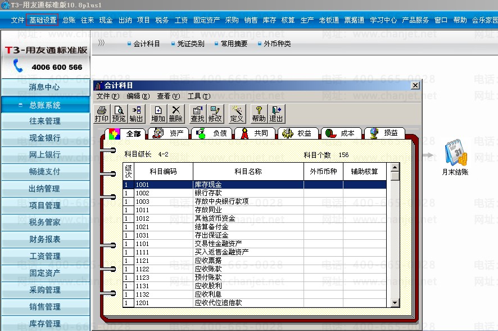The width and height of the screenshot is (498, 331).
Task: Open 现金银行 in the sidebar
Action: [46, 138]
